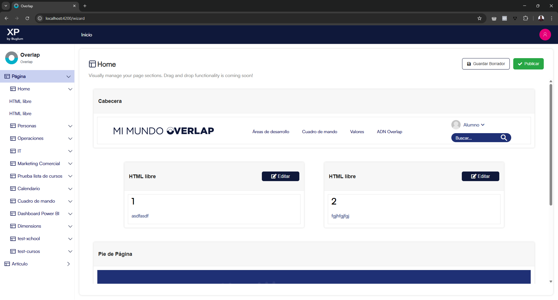Edit the HTML libre block showing 2
This screenshot has width=558, height=300.
point(480,176)
